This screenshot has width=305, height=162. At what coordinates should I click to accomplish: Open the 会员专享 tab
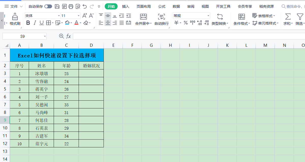point(245,7)
